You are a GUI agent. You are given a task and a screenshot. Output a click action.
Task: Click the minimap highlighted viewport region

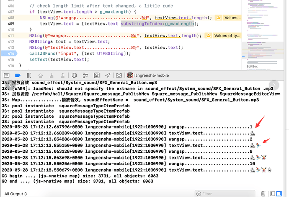click(263, 51)
